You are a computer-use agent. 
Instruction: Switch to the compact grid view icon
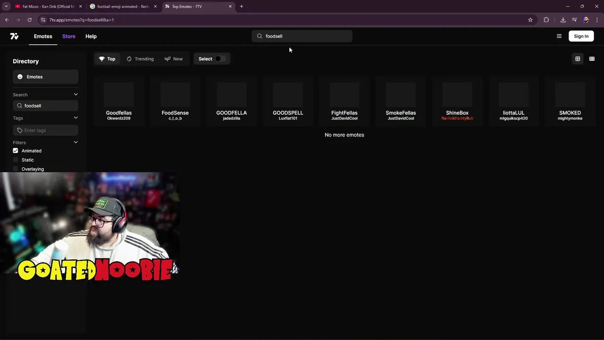tap(592, 59)
